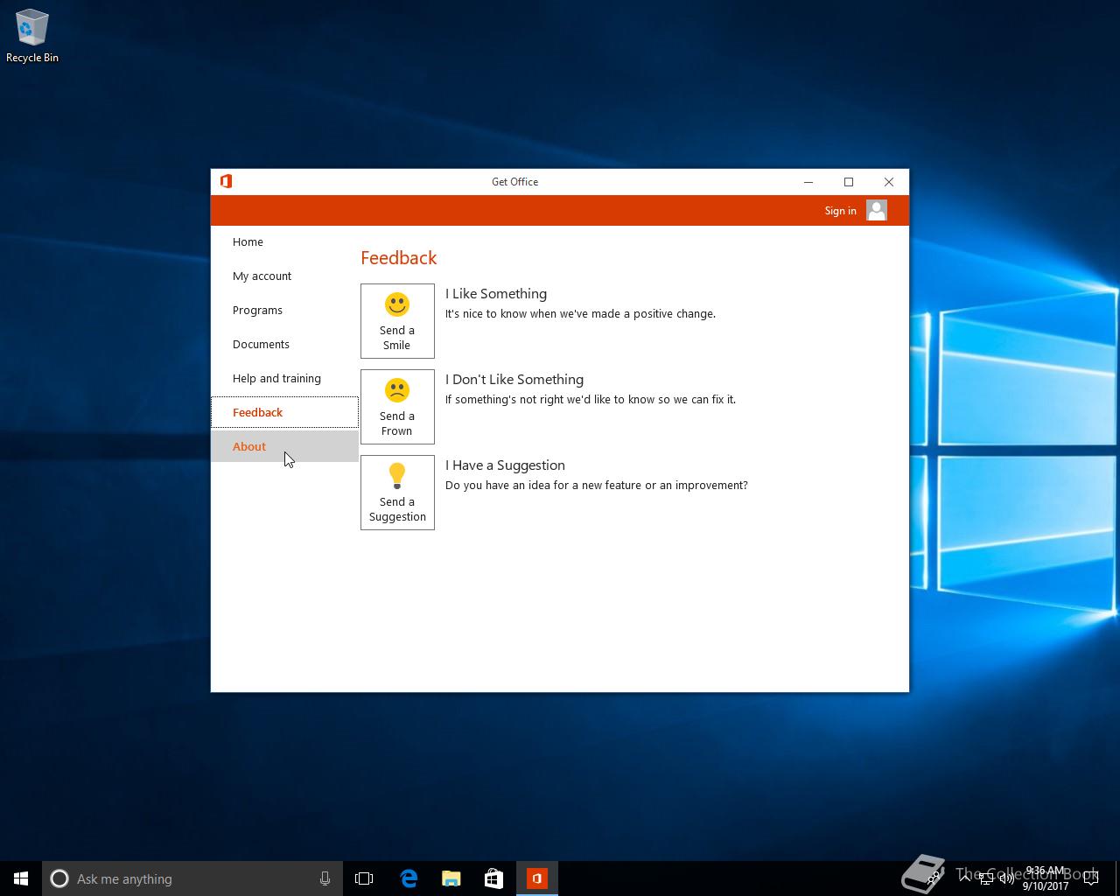
Task: Click the Send a Suggestion button
Action: [x=397, y=493]
